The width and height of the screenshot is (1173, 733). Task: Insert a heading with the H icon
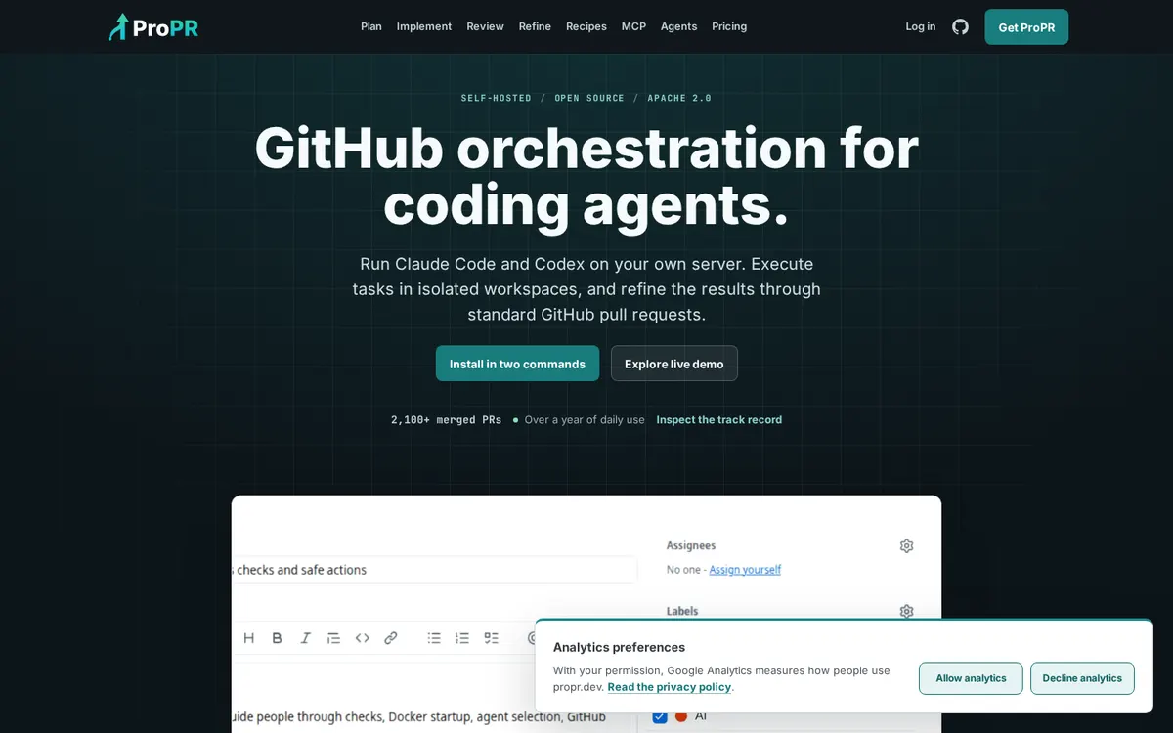(249, 638)
